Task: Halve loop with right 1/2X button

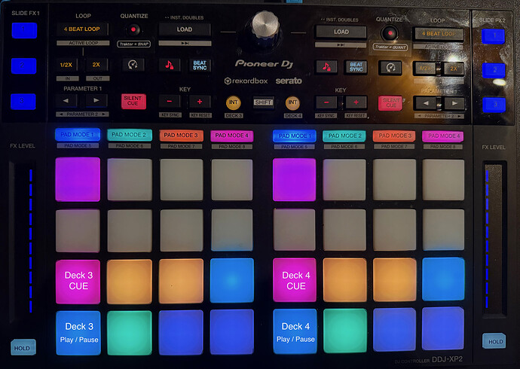Action: [x=425, y=69]
